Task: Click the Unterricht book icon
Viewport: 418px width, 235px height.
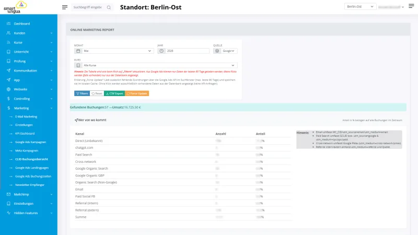Action: [x=8, y=52]
